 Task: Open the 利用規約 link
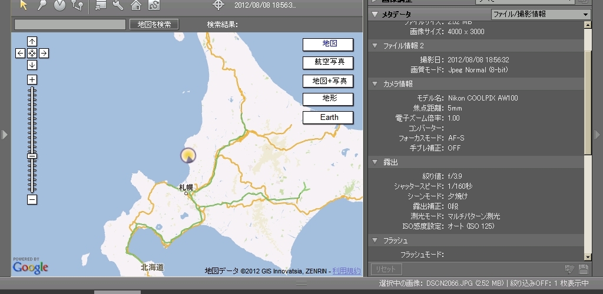(x=346, y=271)
